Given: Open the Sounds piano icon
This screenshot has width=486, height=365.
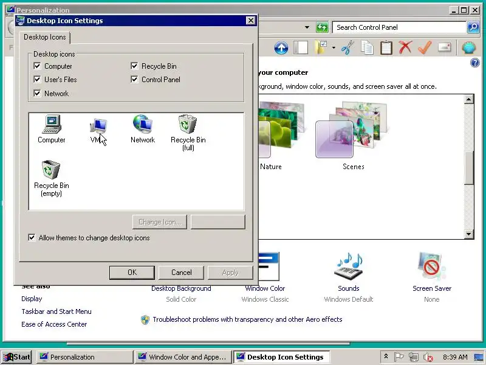Looking at the screenshot, I should (x=349, y=266).
